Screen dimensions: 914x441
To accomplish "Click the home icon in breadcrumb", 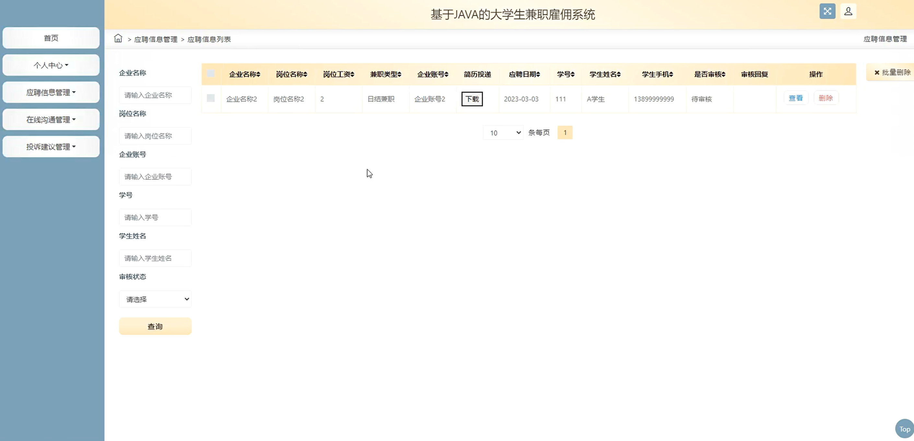I will pyautogui.click(x=118, y=38).
